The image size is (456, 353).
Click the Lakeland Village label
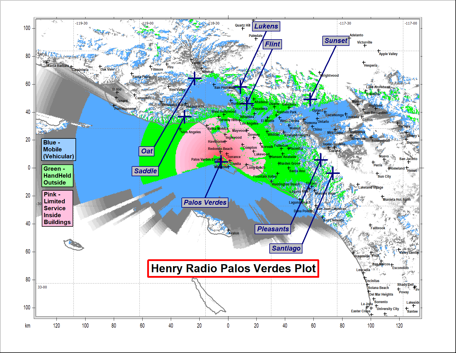(x=371, y=187)
